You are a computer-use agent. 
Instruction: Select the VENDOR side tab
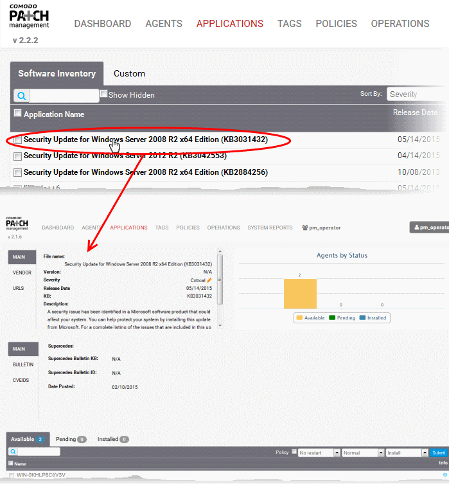pos(22,273)
